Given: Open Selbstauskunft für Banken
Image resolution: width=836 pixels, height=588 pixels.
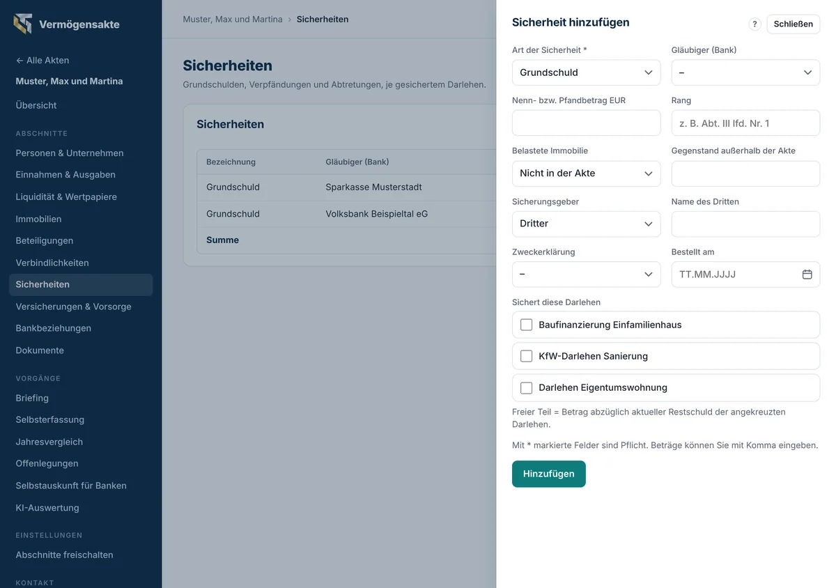Looking at the screenshot, I should coord(71,486).
